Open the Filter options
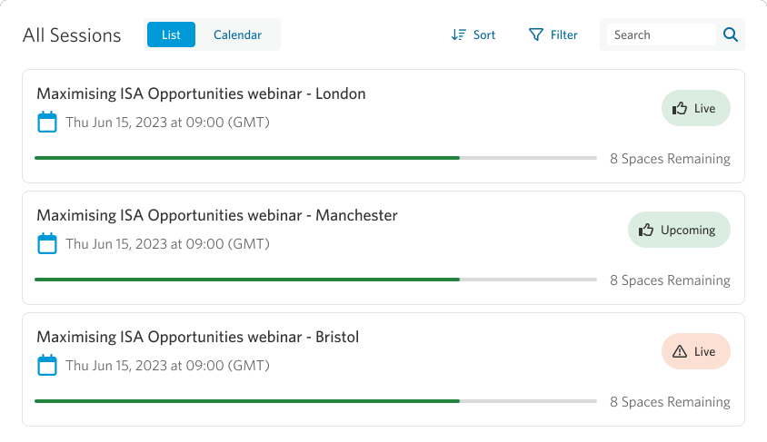 553,34
